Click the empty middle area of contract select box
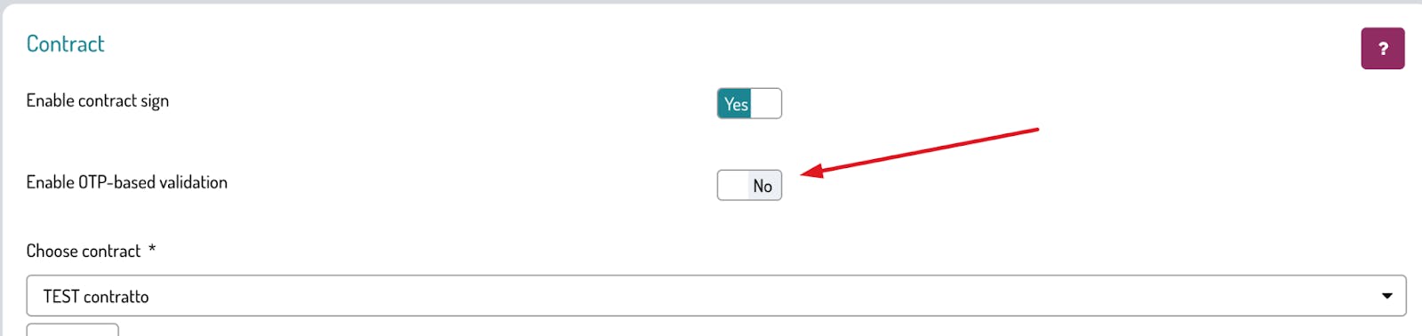The image size is (1422, 336). click(x=716, y=295)
